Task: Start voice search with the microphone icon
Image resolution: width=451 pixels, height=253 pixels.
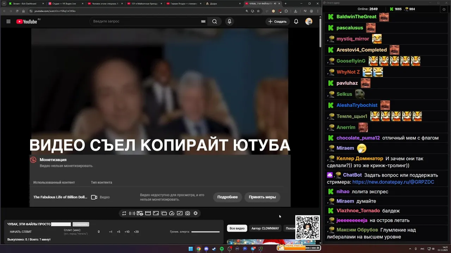Action: coord(229,21)
